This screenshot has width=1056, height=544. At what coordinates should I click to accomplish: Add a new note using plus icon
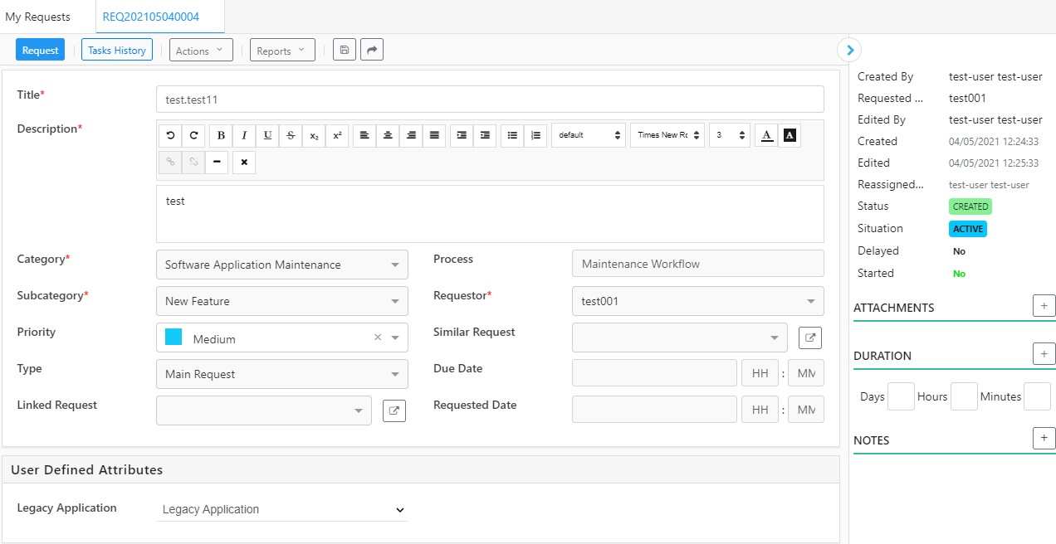point(1044,439)
